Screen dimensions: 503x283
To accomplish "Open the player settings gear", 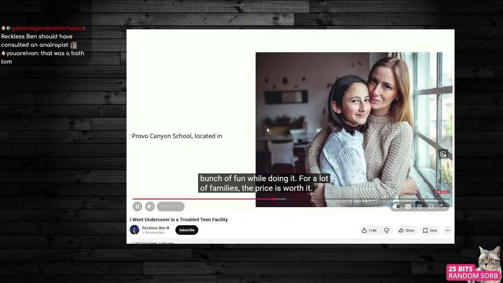I will coord(420,206).
